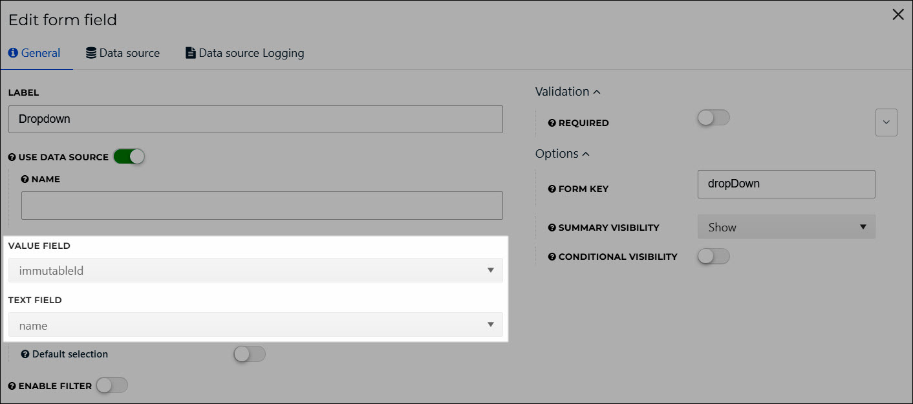
Task: Click the help icon next to ENABLE FILTER
Action: click(12, 386)
